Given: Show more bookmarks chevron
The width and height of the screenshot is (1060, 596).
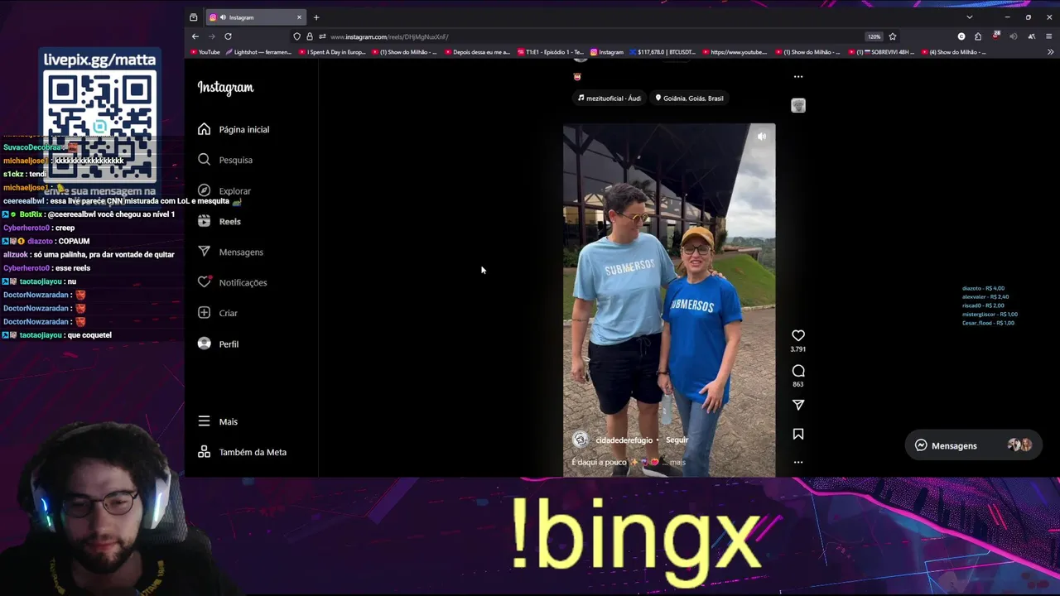Looking at the screenshot, I should pos(1051,52).
